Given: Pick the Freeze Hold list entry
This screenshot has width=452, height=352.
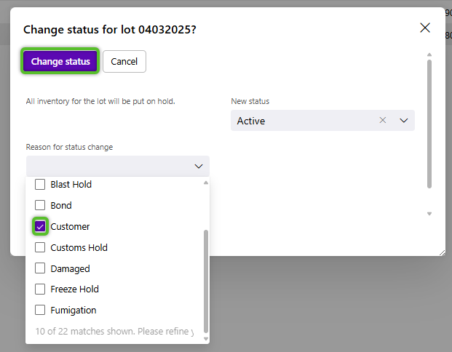Looking at the screenshot, I should coord(74,289).
